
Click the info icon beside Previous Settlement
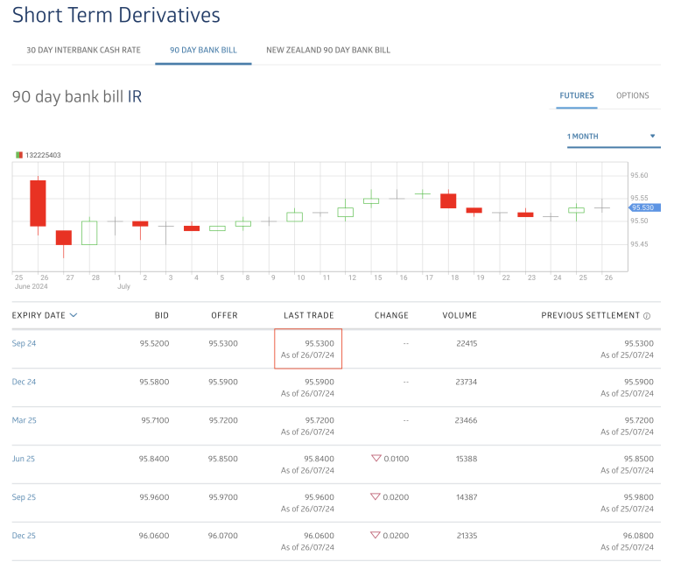647,316
